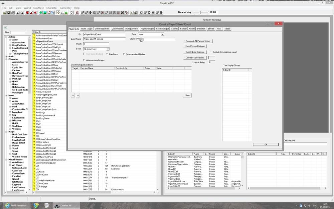Screen dimensions: 334x209
Task: Click the green sphere toolbar icon
Action: point(41,13)
